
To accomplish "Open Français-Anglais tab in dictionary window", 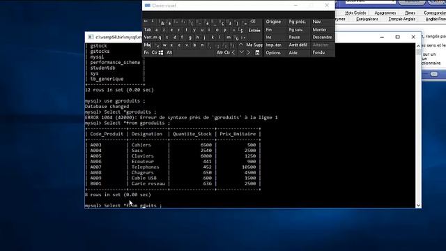I will [402, 19].
